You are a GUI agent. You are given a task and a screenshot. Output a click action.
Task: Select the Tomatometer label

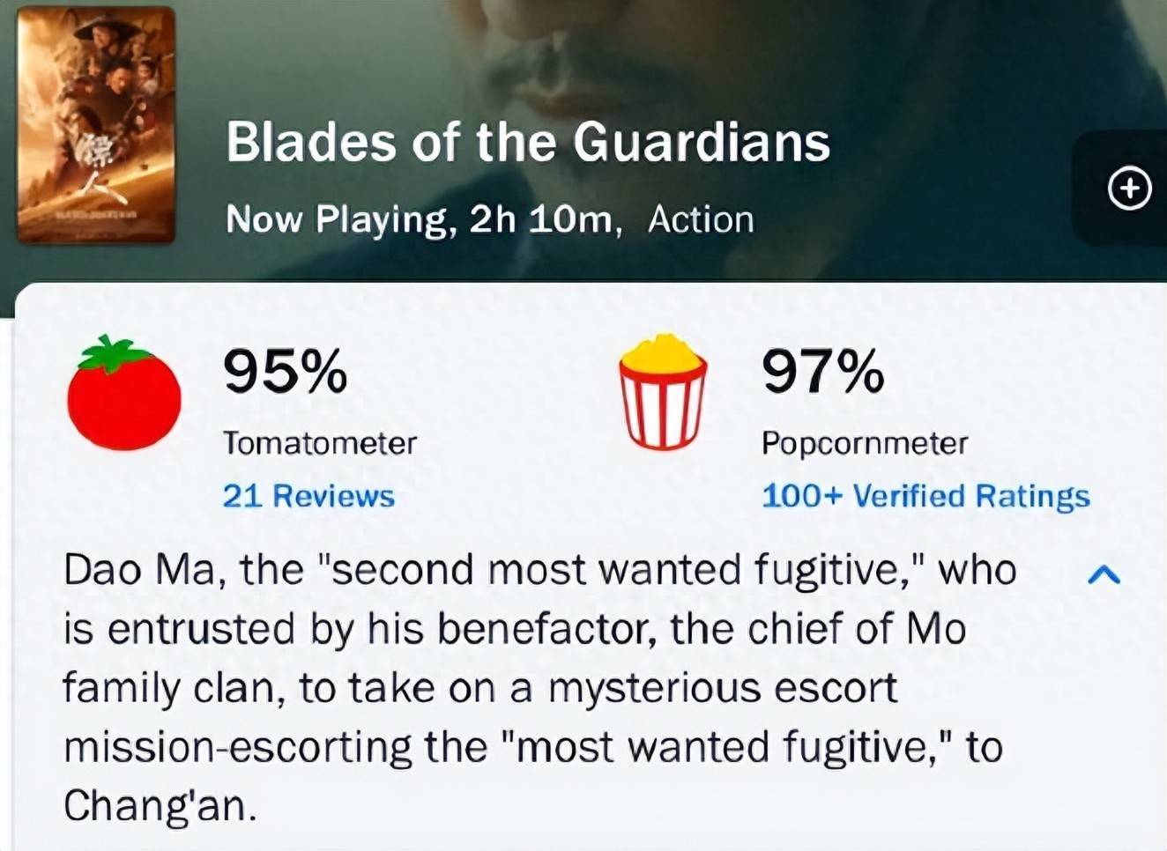[319, 442]
